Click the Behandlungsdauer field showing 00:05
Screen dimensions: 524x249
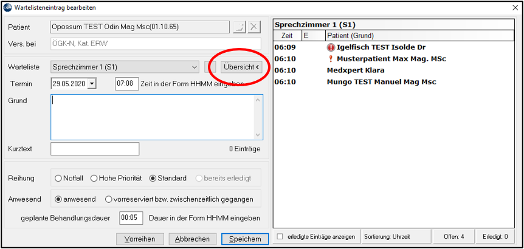(131, 218)
